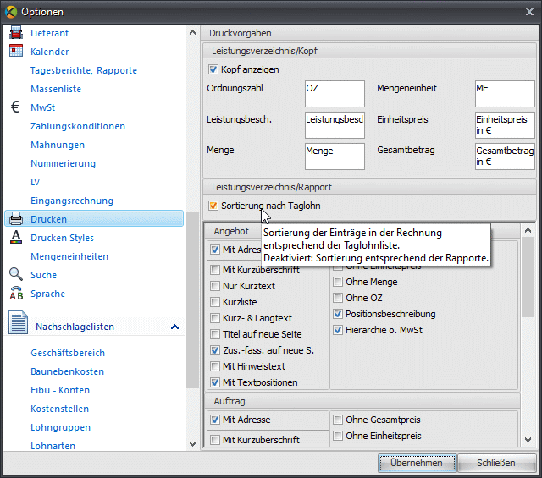The width and height of the screenshot is (542, 478).
Task: Click the Gesamtbetrag in € field
Action: coord(505,157)
